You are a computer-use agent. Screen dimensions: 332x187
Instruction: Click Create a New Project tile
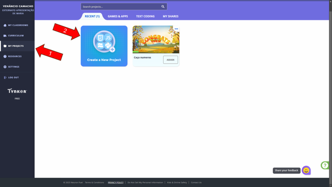pos(104,46)
